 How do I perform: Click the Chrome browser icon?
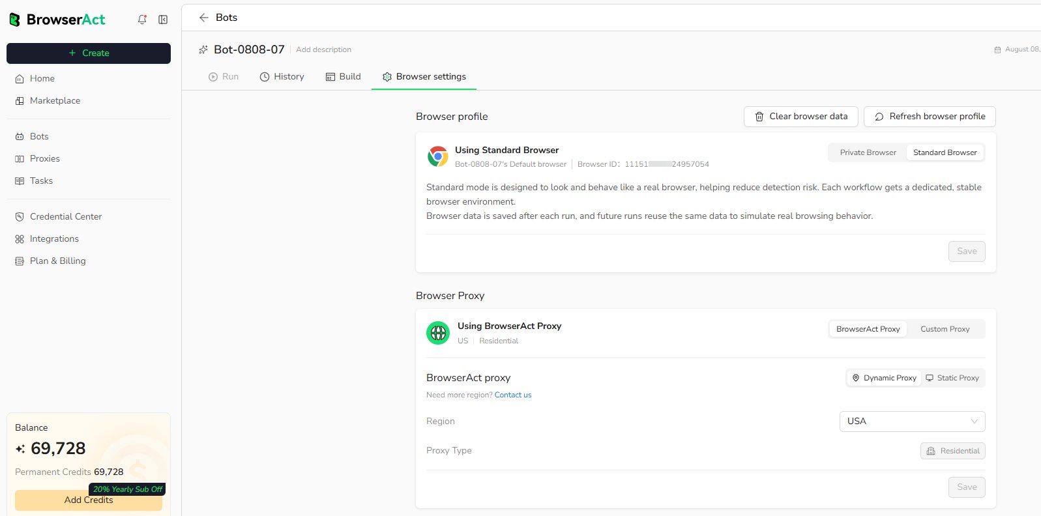click(438, 156)
